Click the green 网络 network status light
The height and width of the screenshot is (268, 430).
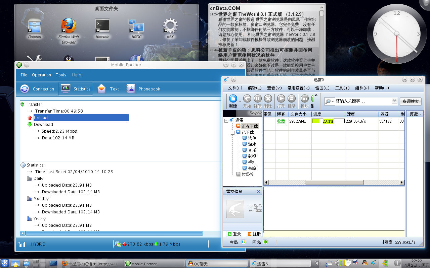pyautogui.click(x=265, y=242)
